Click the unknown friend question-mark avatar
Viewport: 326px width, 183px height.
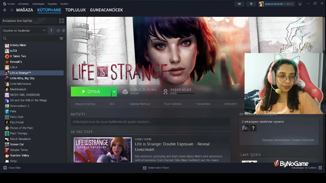(x=253, y=128)
